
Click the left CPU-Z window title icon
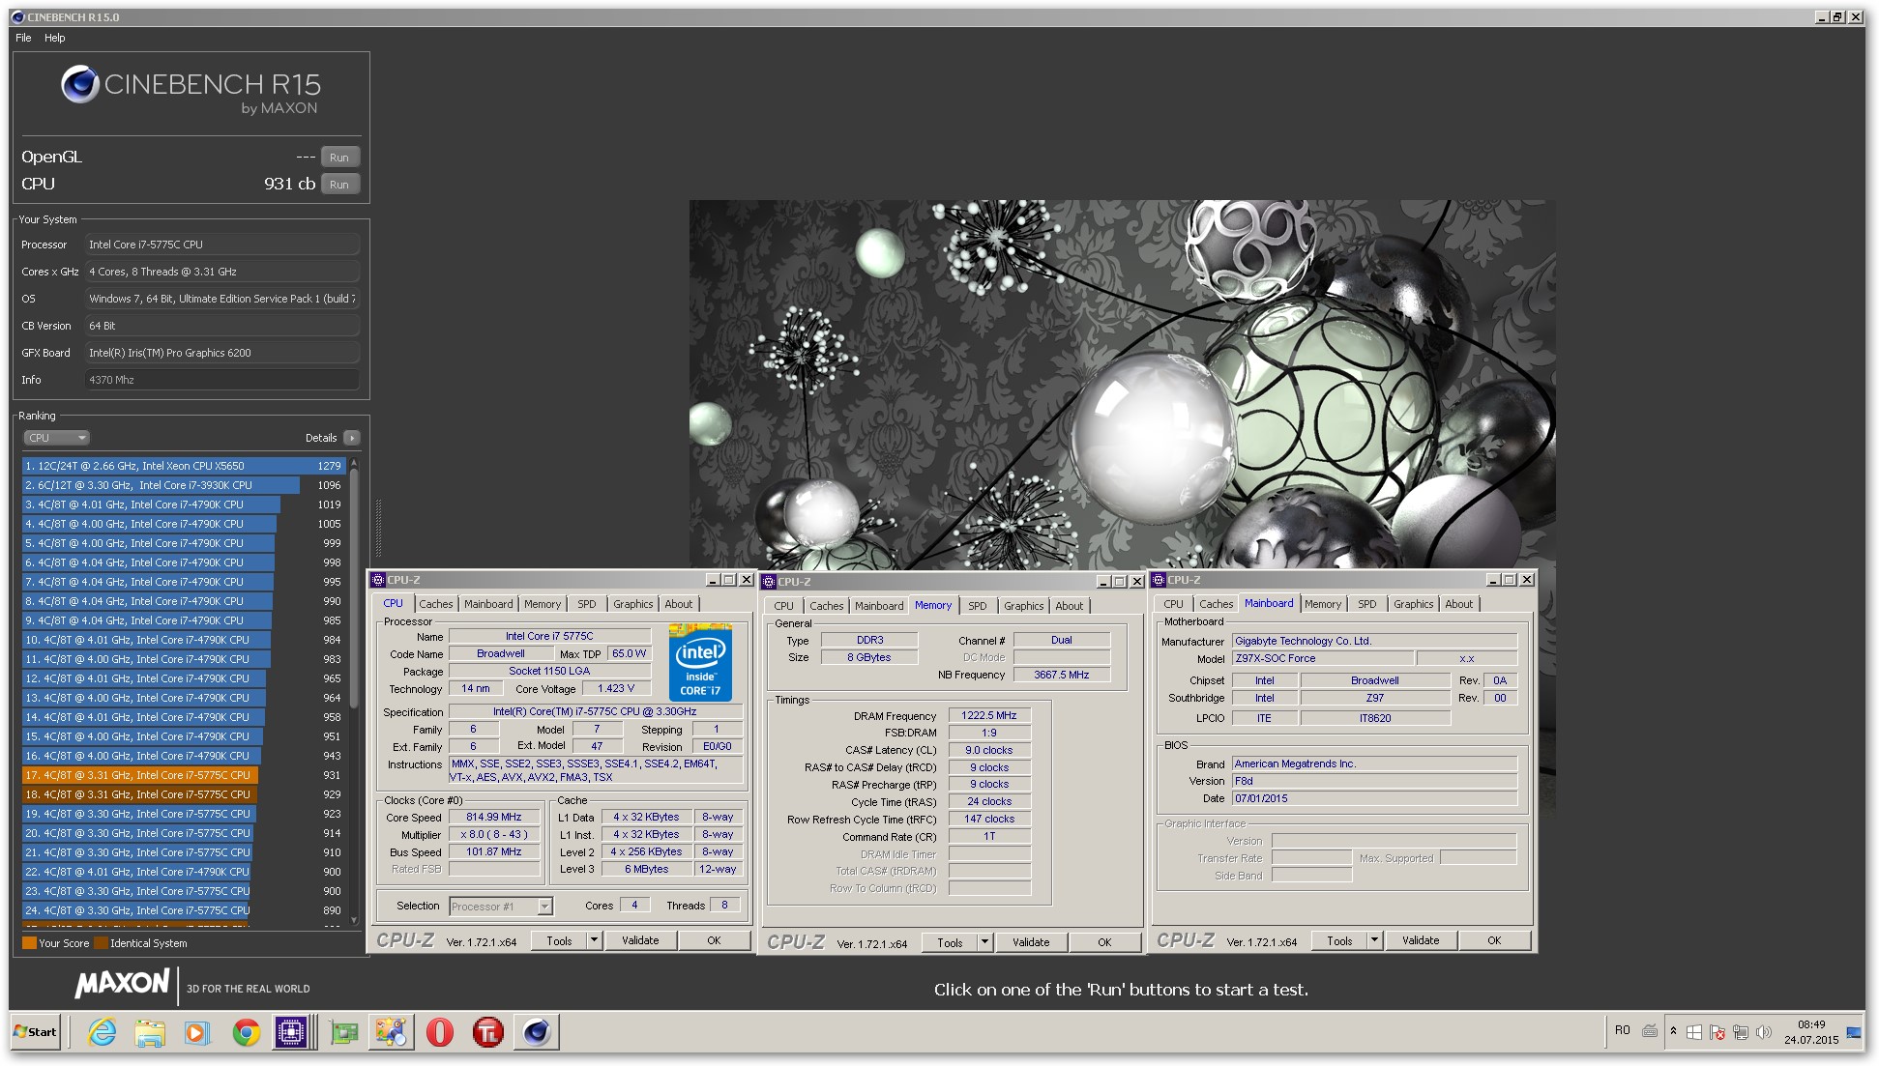378,580
